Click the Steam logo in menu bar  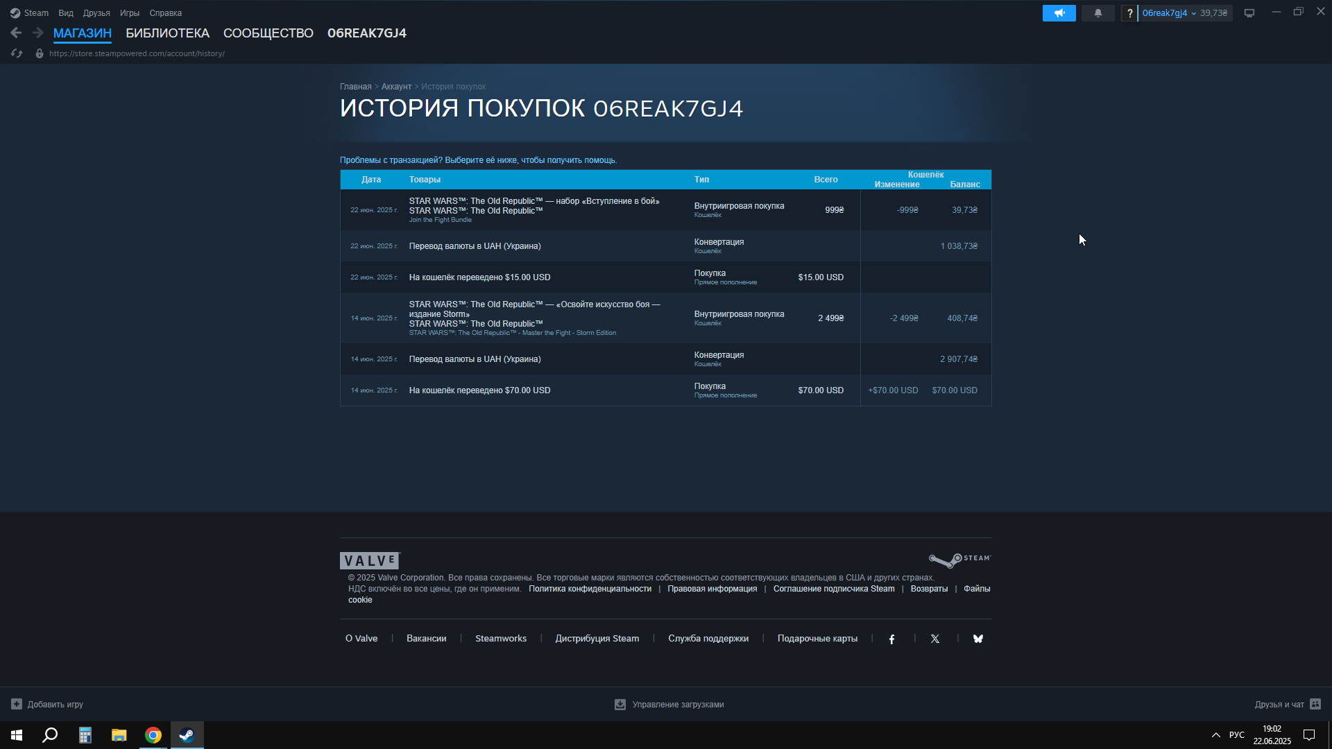(x=15, y=13)
